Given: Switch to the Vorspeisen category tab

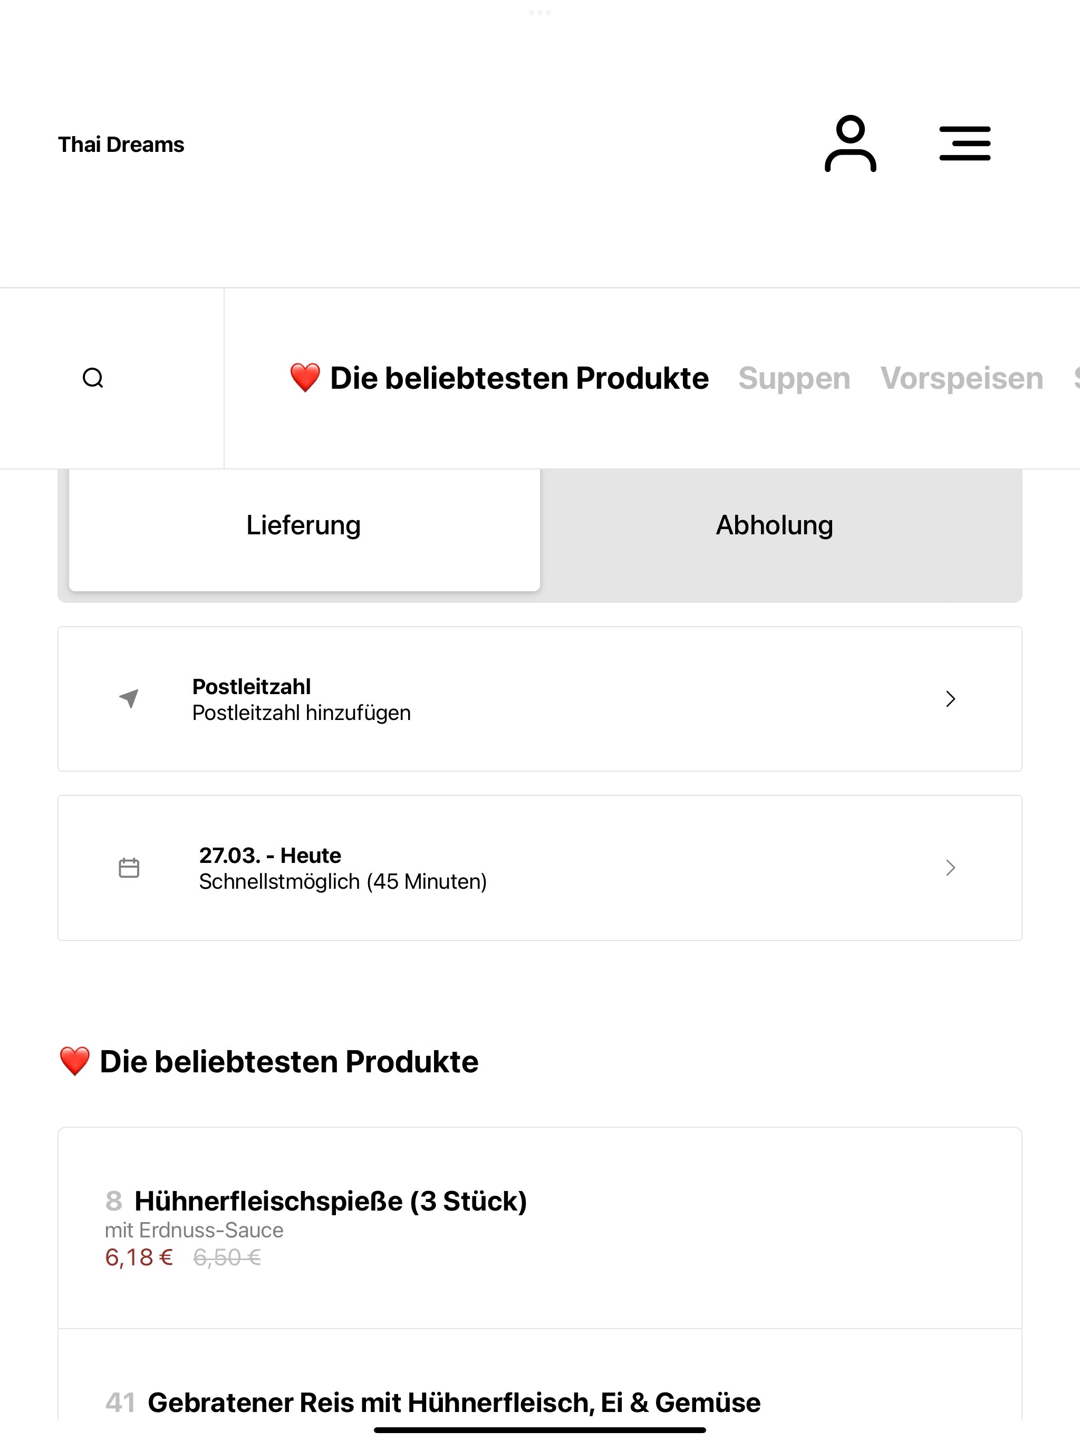Looking at the screenshot, I should [x=961, y=378].
